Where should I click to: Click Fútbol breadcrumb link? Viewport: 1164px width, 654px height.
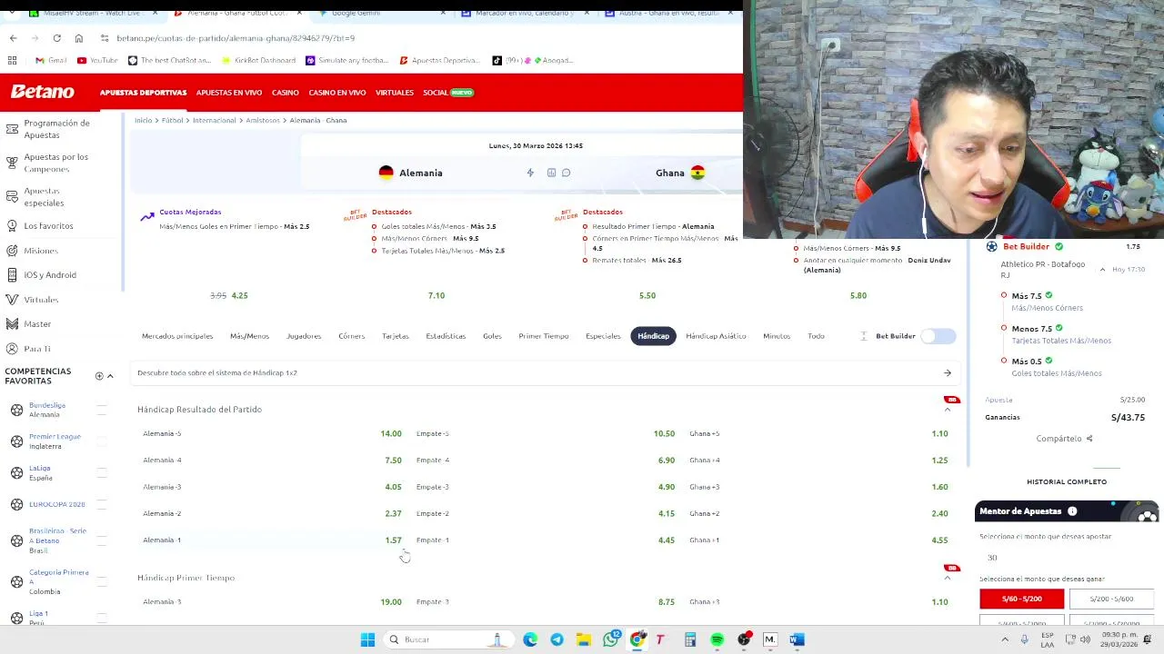(172, 120)
